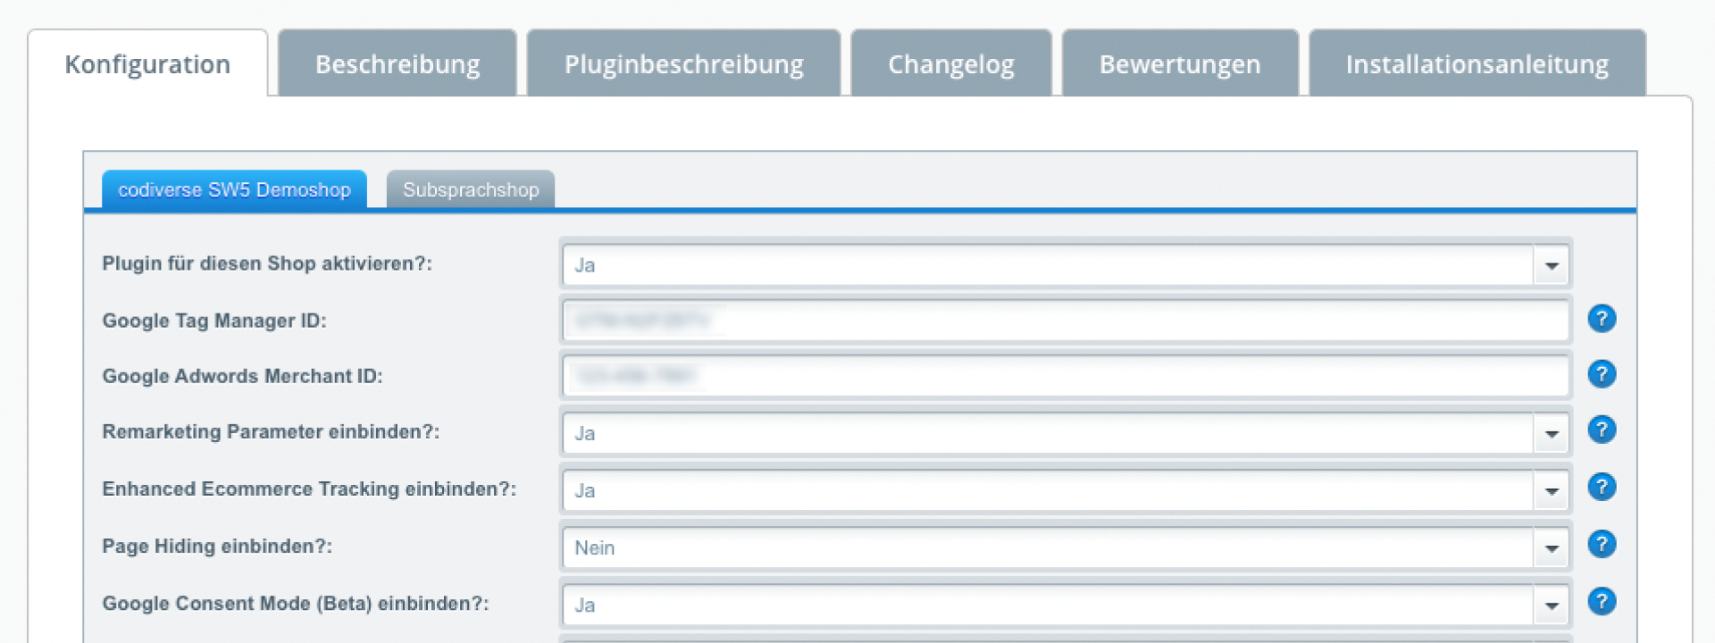Viewport: 1715px width, 643px height.
Task: Focus the Google Tag Manager ID field
Action: tap(1066, 321)
